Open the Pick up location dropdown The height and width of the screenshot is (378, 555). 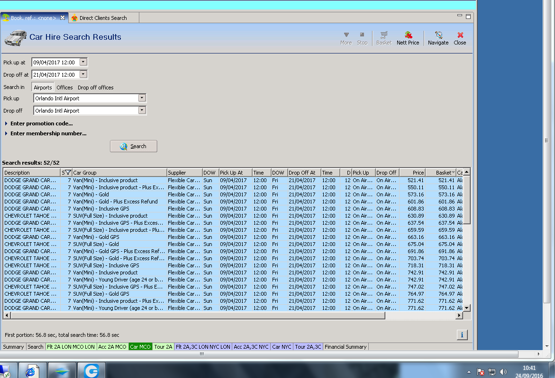(142, 98)
